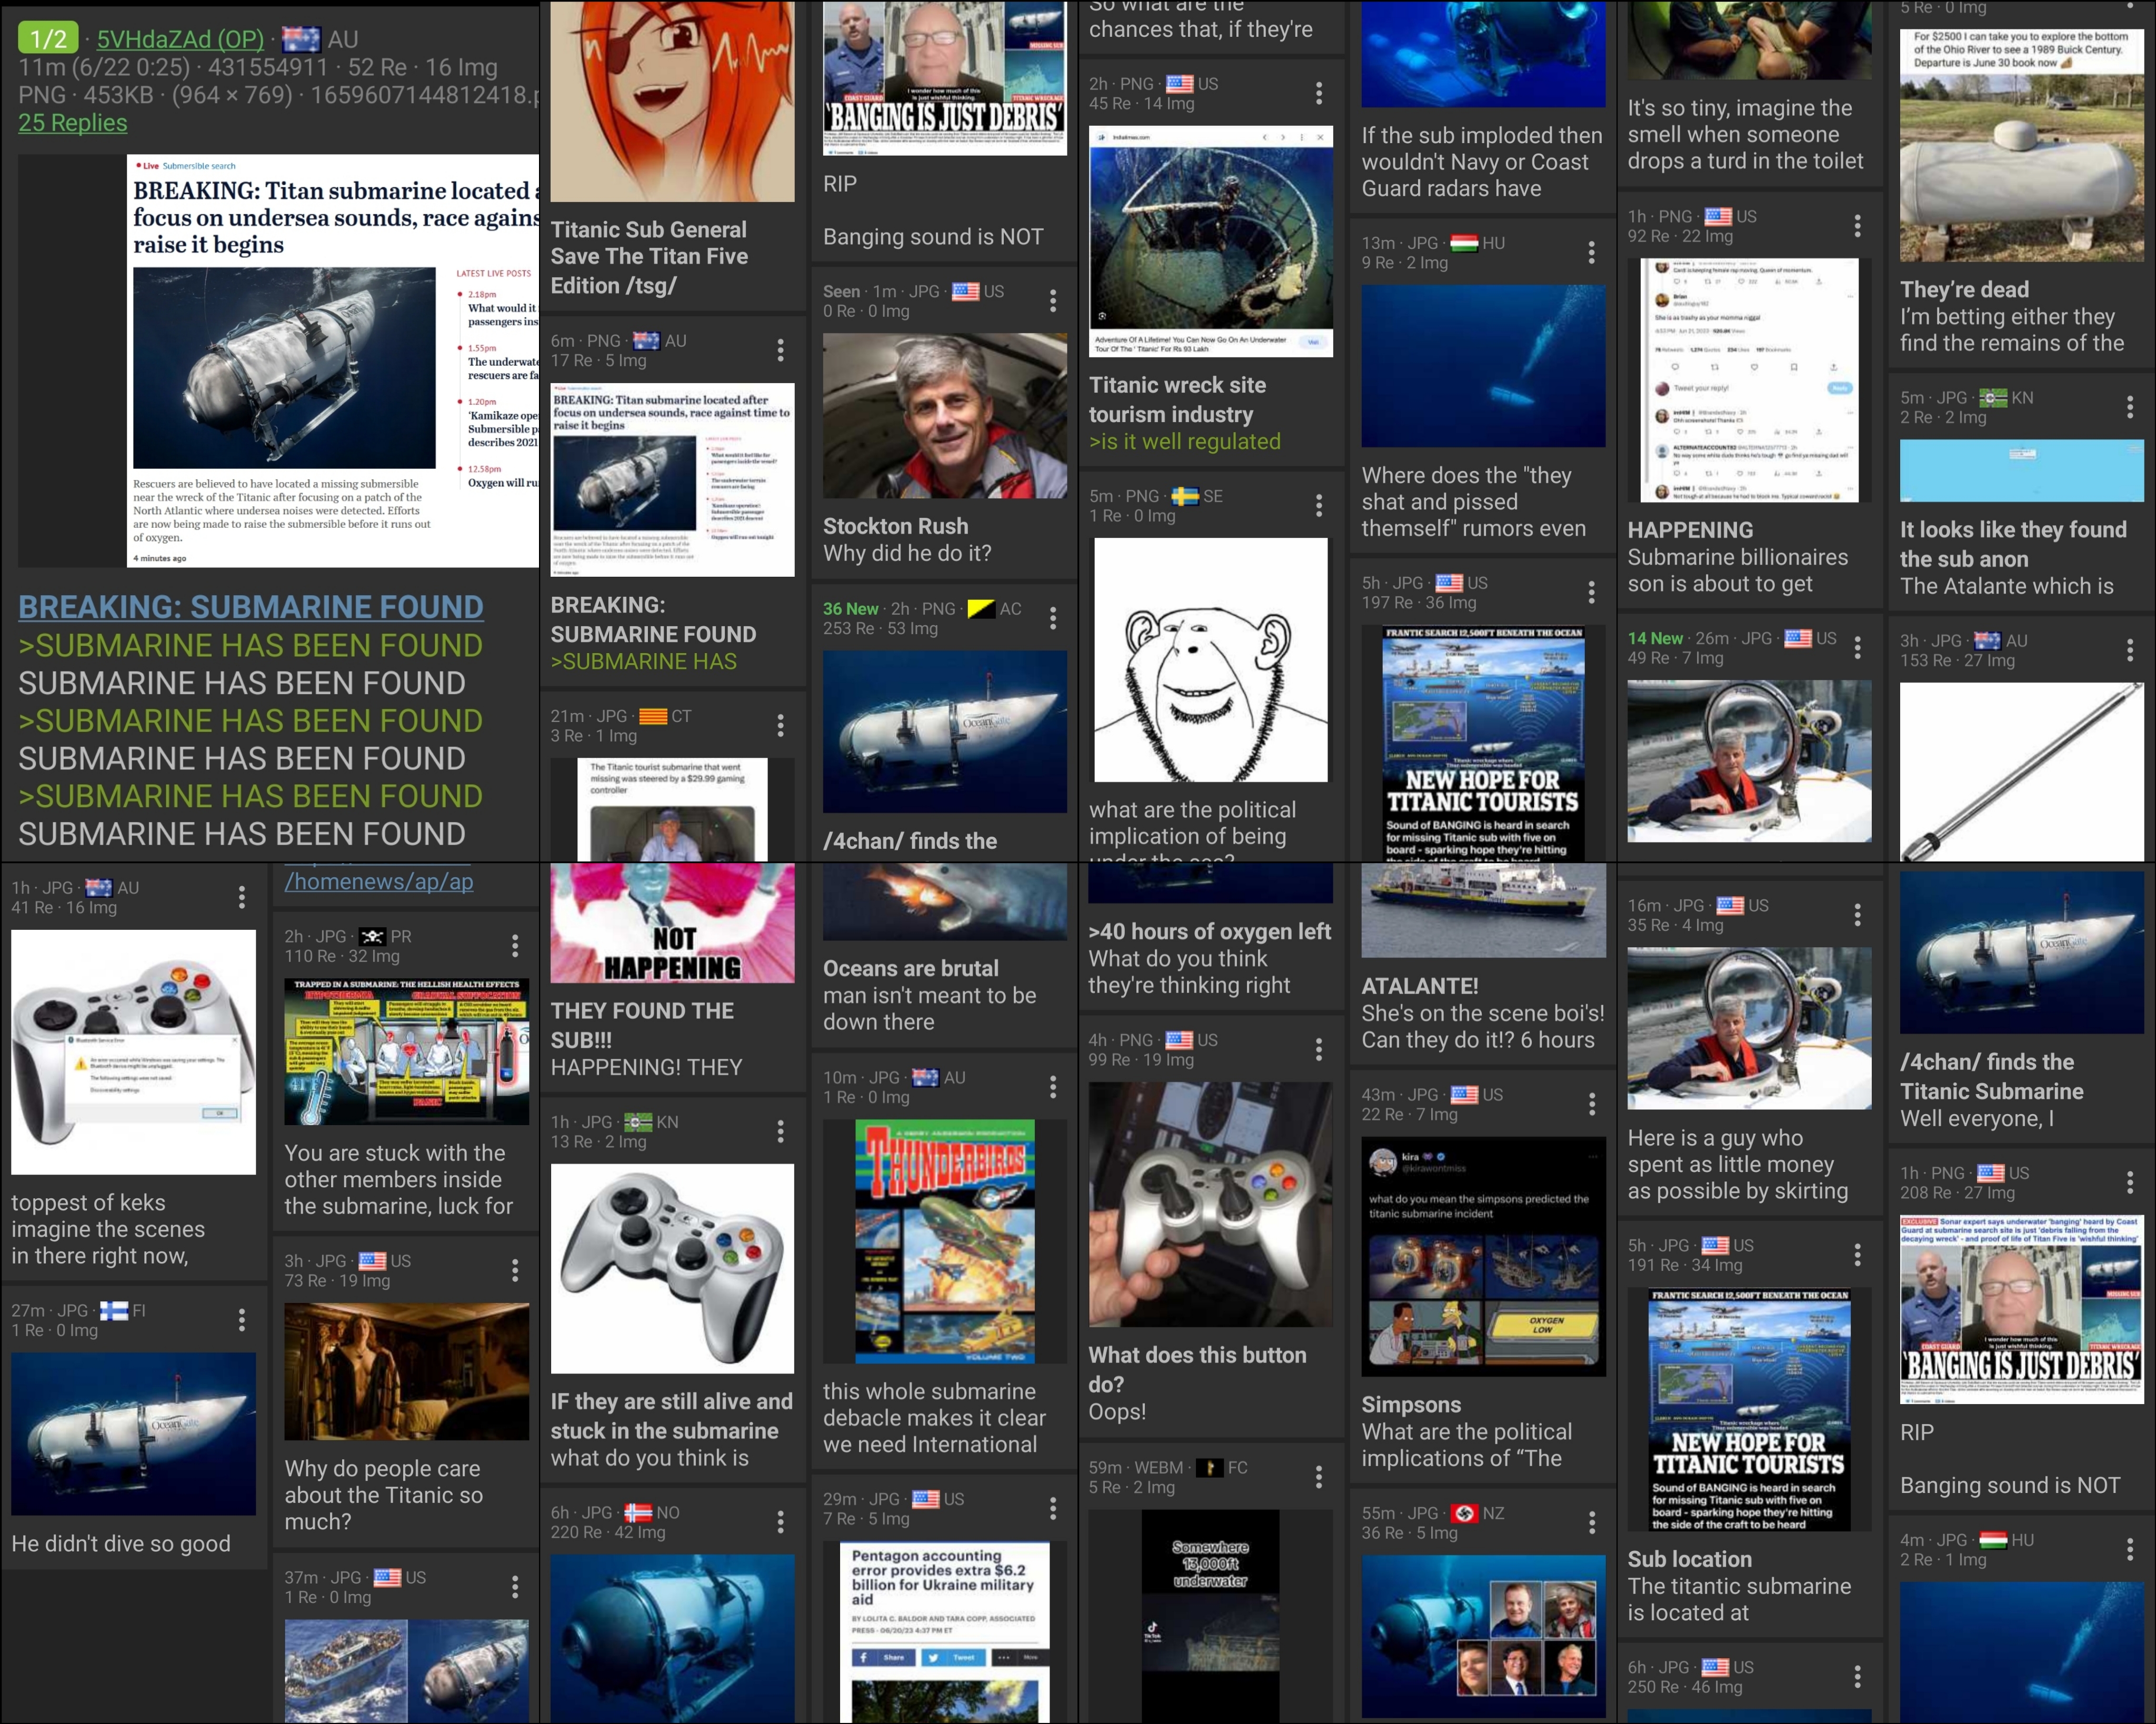2156x1724 pixels.
Task: Click Titanic Sub General Save The Titan thread title
Action: pos(649,257)
